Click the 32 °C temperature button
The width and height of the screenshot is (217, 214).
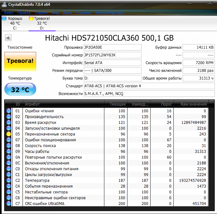point(20,89)
